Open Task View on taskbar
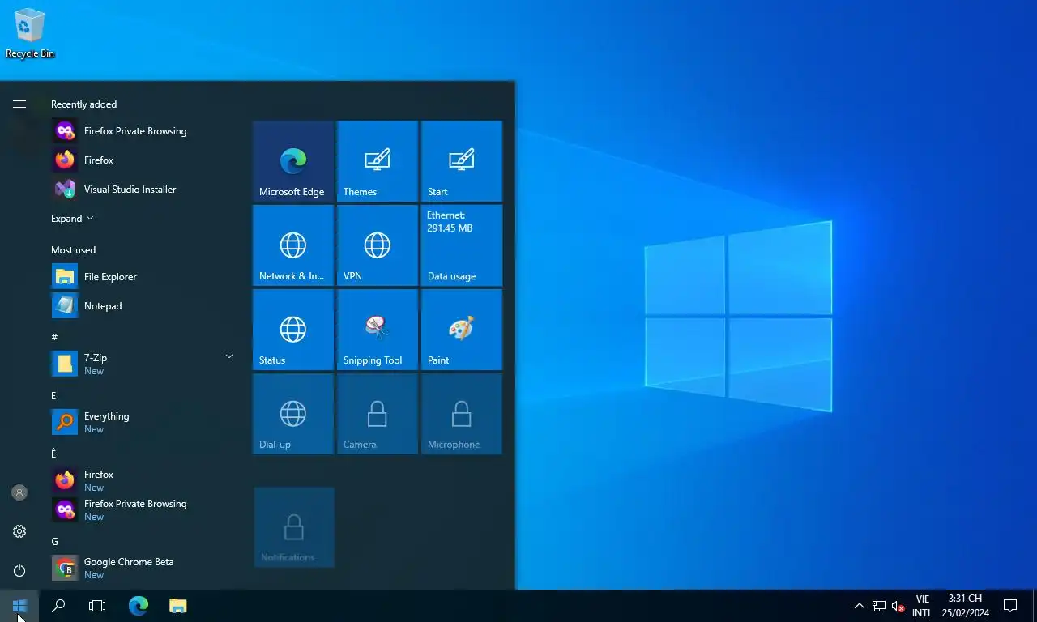Viewport: 1037px width, 622px height. pos(97,606)
